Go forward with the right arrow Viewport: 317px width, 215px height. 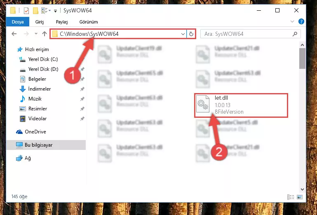pyautogui.click(x=26, y=34)
